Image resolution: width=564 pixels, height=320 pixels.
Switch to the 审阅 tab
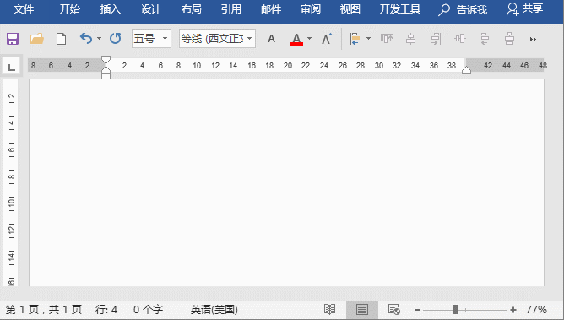tap(311, 9)
